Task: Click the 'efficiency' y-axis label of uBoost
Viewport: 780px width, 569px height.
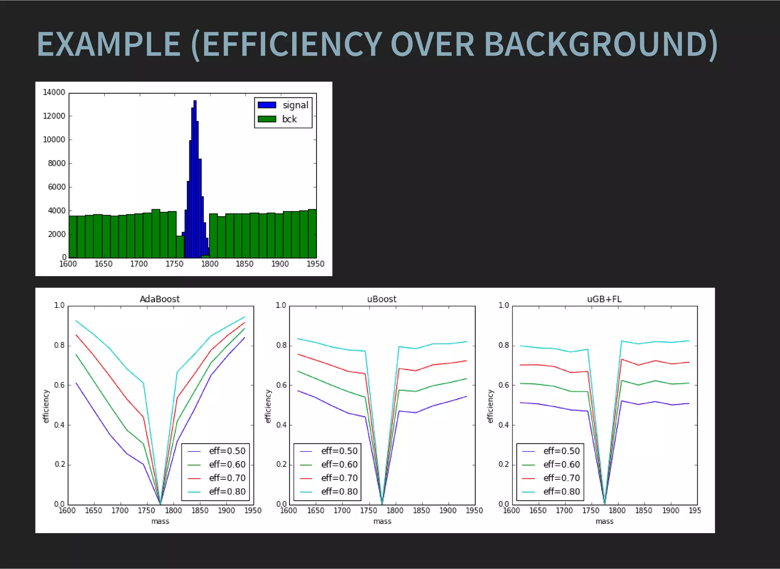Action: pos(268,406)
